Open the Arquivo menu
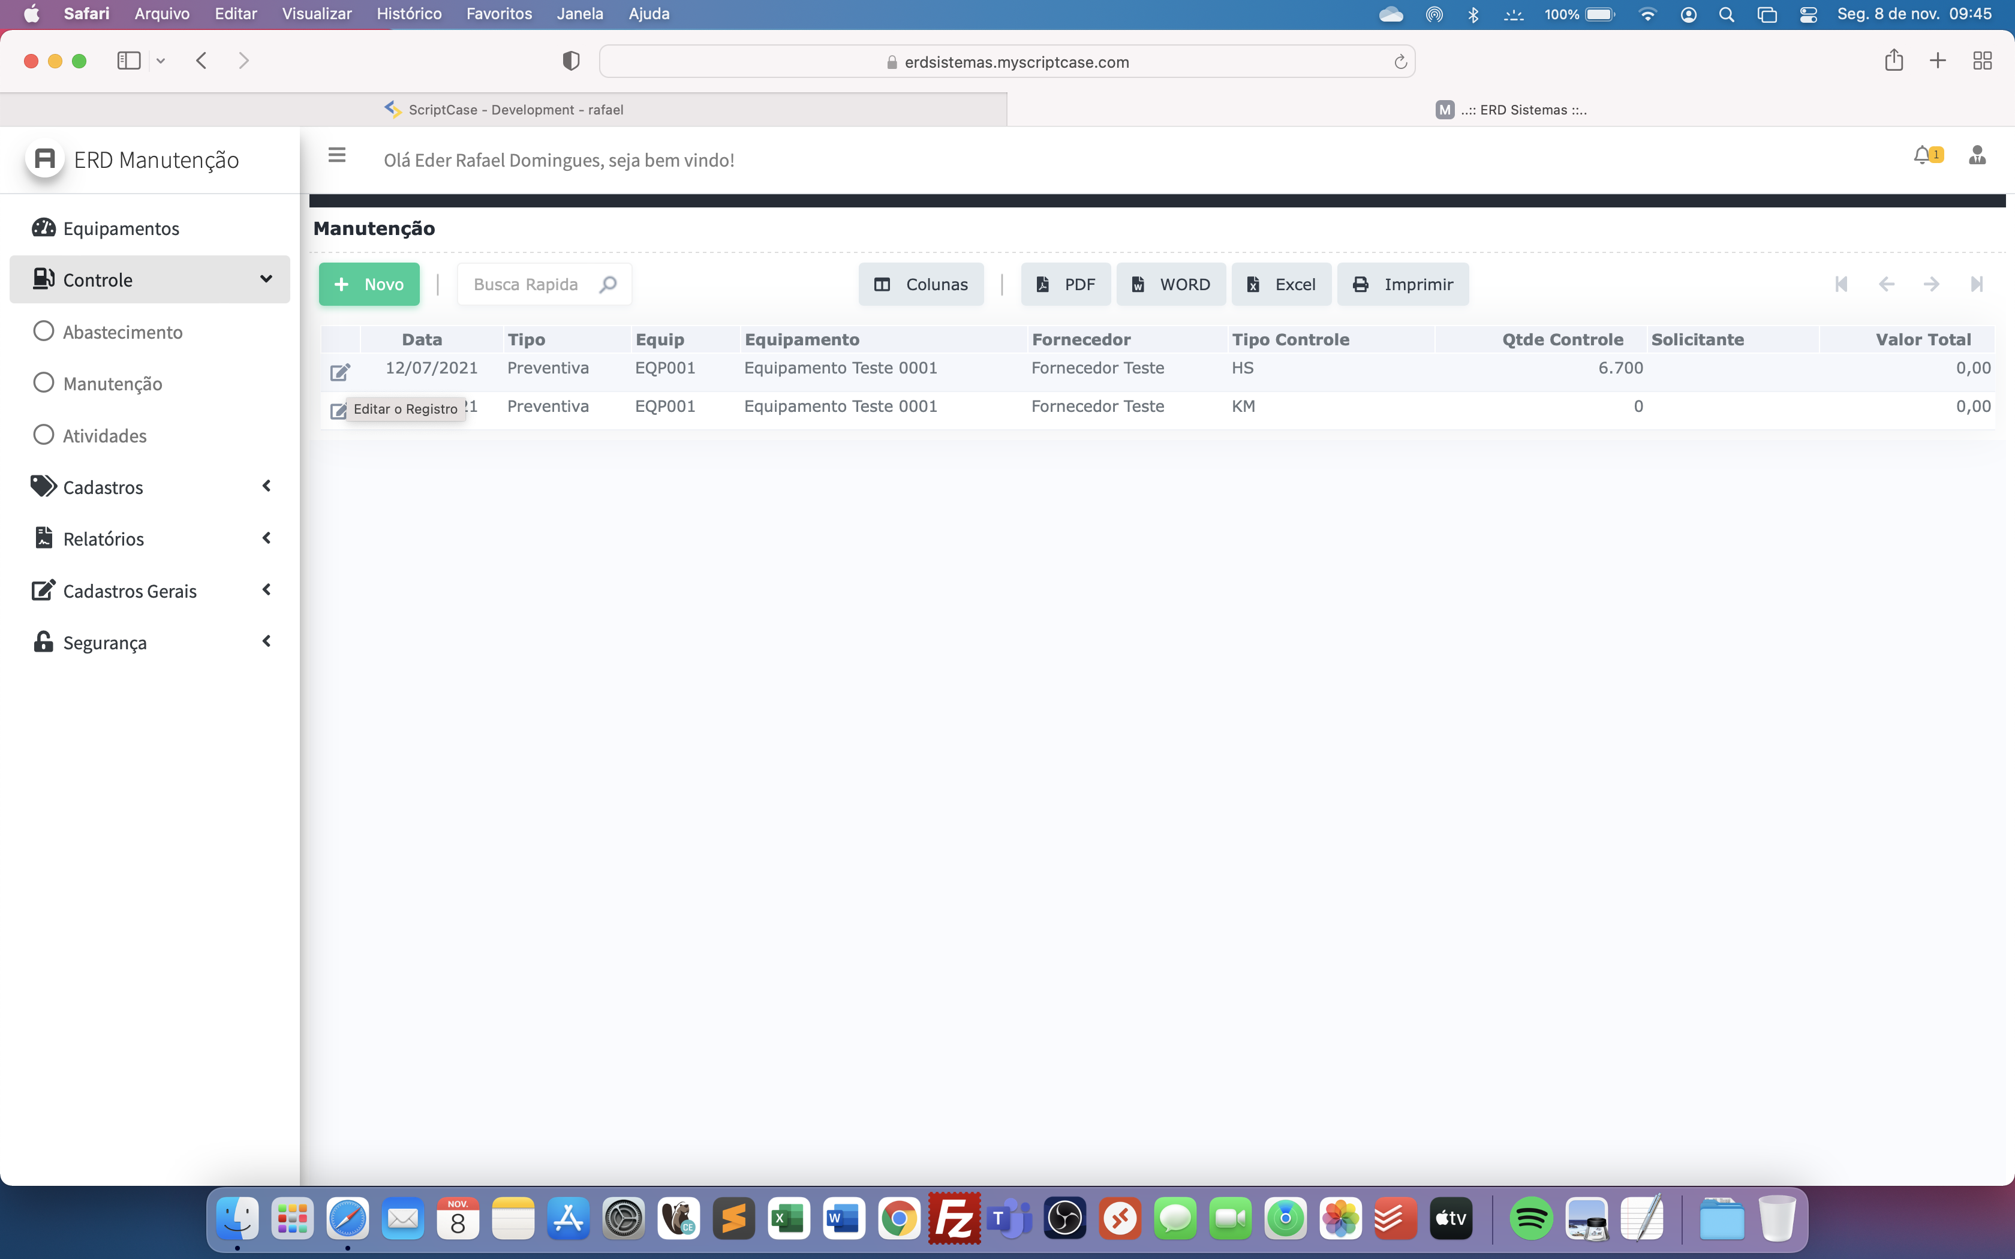2015x1259 pixels. pos(163,14)
